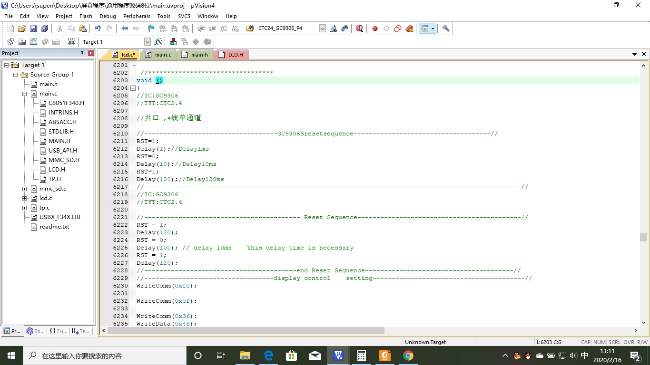Download to flash with the LOAD icon

[71, 42]
